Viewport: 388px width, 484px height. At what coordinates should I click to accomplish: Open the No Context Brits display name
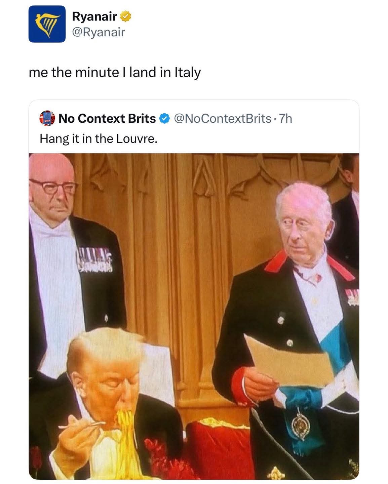107,118
